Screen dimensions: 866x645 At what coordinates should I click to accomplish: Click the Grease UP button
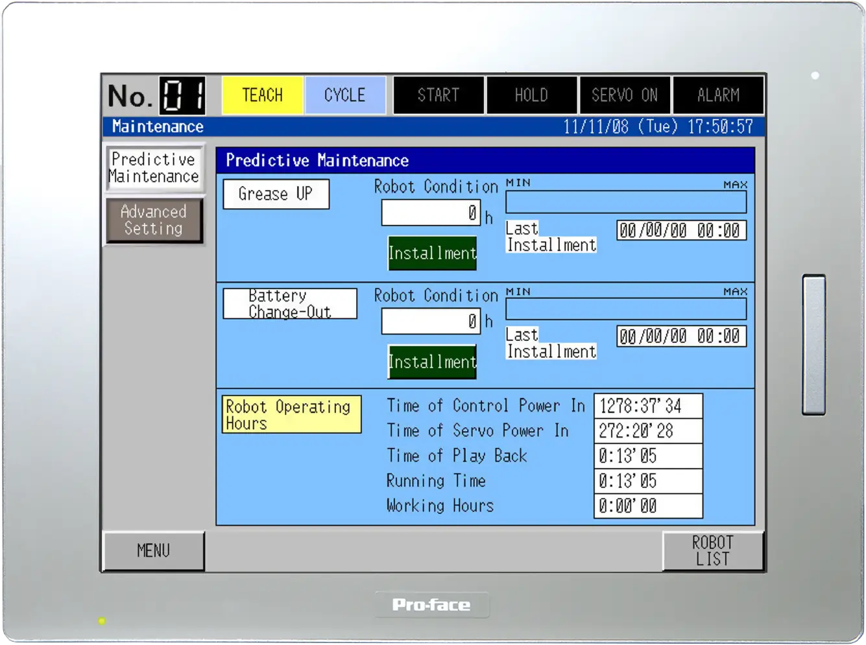click(x=276, y=194)
